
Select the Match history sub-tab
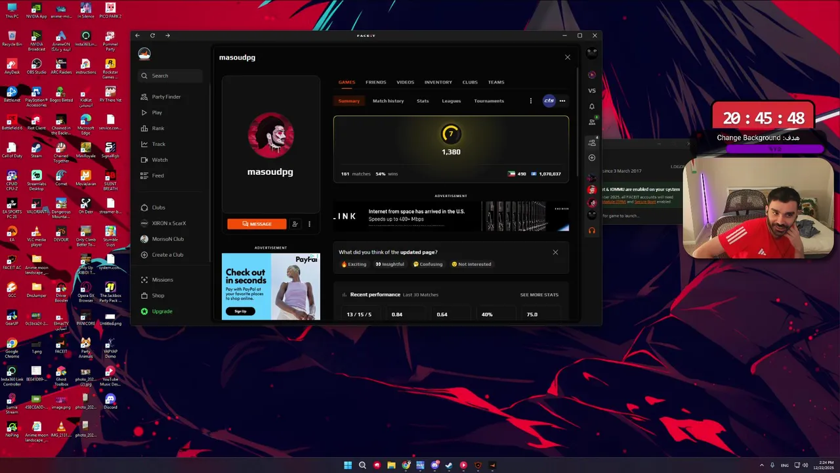[388, 101]
